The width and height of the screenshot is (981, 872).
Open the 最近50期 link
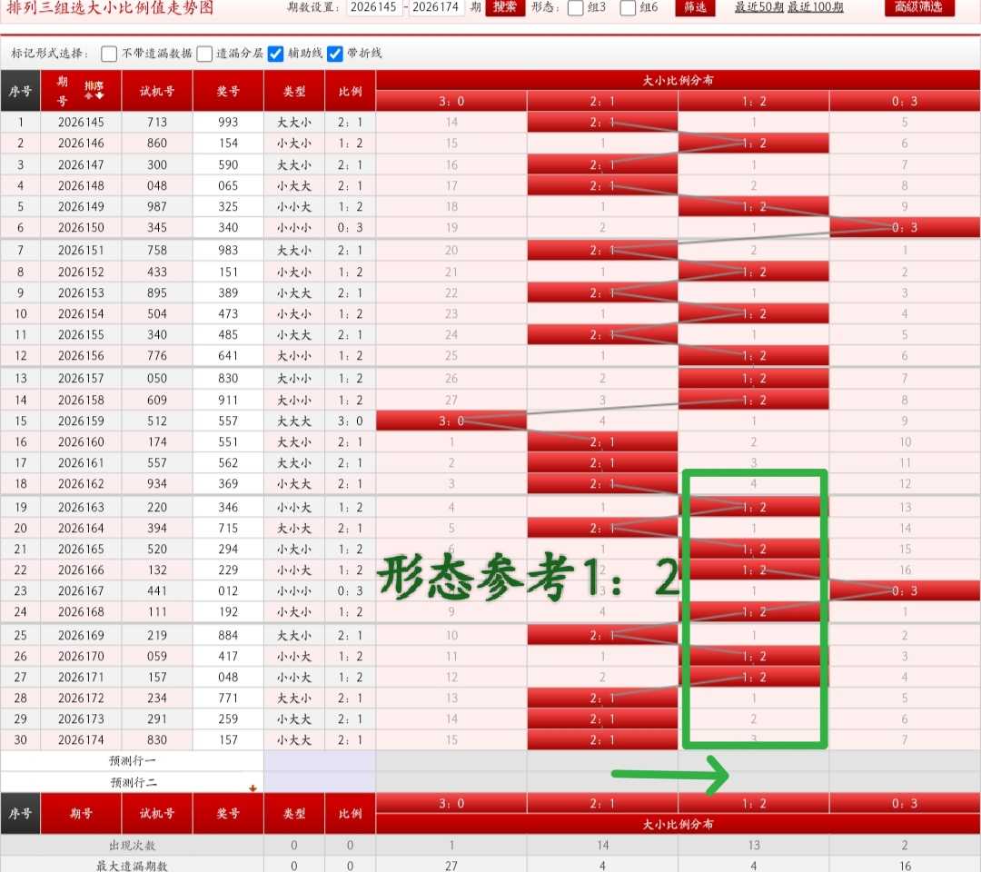click(x=759, y=7)
